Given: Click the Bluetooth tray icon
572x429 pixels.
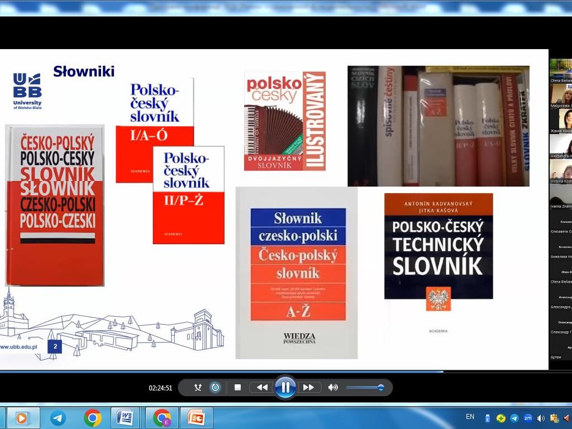Looking at the screenshot, I should [487, 418].
